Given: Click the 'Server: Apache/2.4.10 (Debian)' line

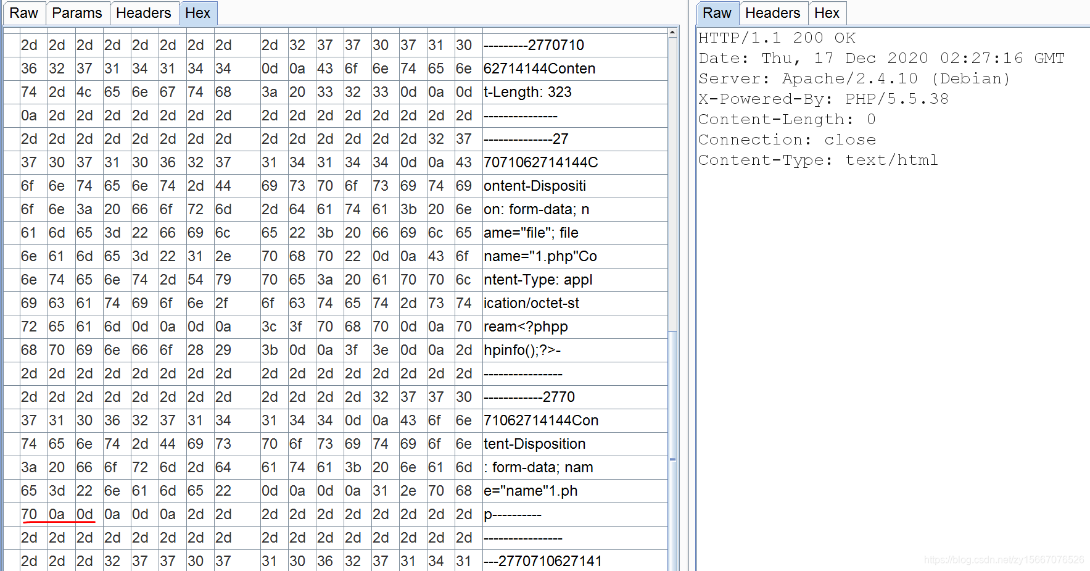Looking at the screenshot, I should click(854, 78).
